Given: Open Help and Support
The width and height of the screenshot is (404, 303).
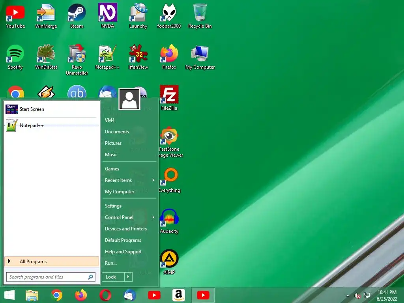Looking at the screenshot, I should [123, 252].
